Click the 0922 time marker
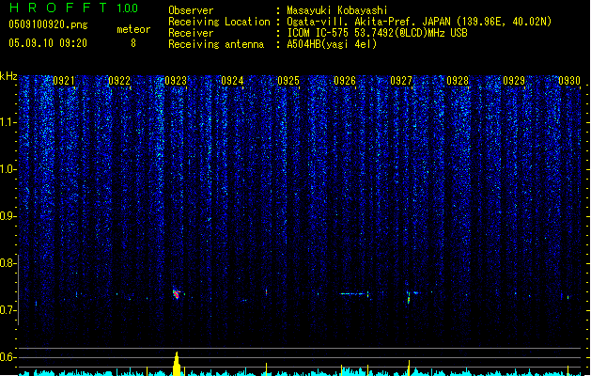 click(x=119, y=81)
